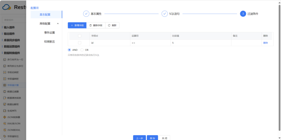Screen dimensions: 281x140
Task: Click the 删除 link in id row
Action: pyautogui.click(x=265, y=43)
